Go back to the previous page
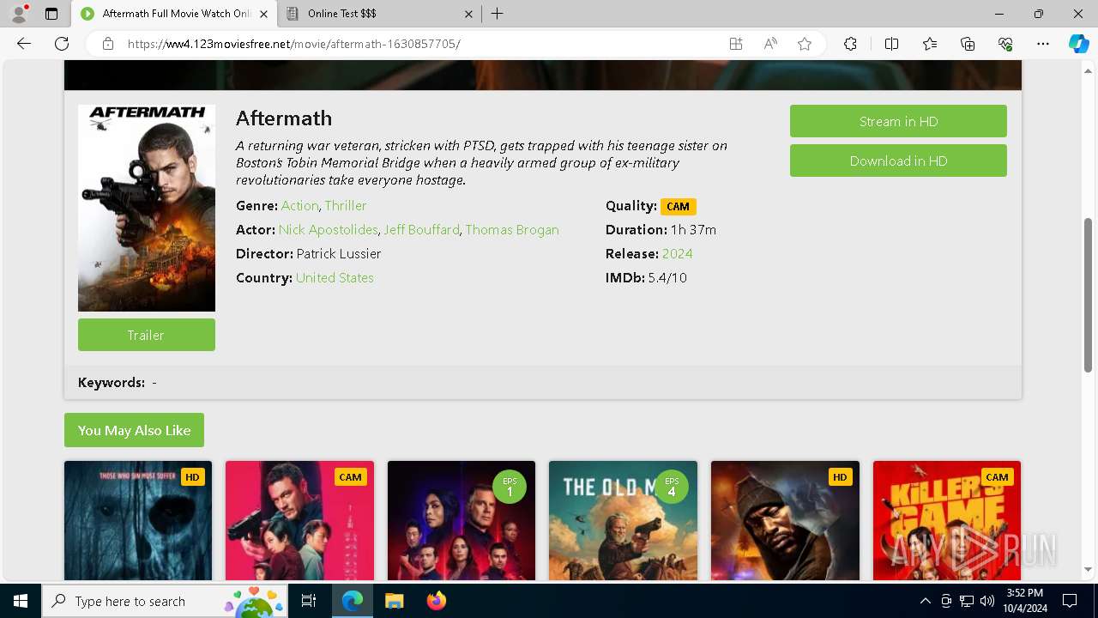Image resolution: width=1098 pixels, height=618 pixels. tap(24, 44)
